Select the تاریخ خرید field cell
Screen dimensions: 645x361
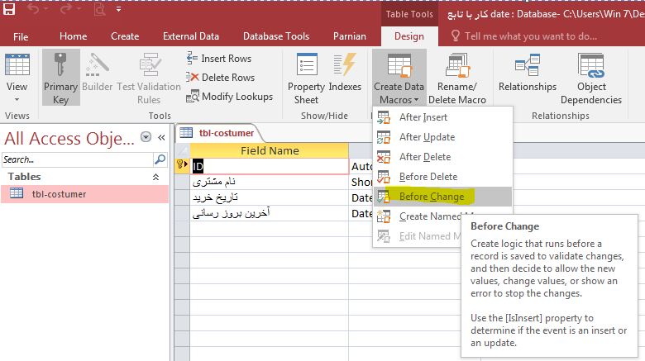point(270,197)
